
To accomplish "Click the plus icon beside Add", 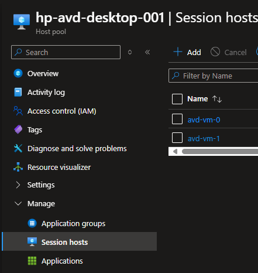I will pyautogui.click(x=178, y=52).
